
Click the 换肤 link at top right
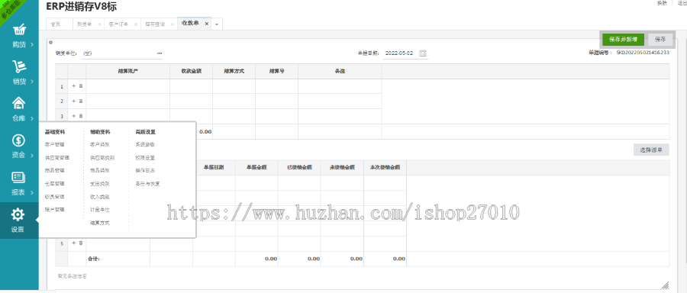[x=662, y=2]
